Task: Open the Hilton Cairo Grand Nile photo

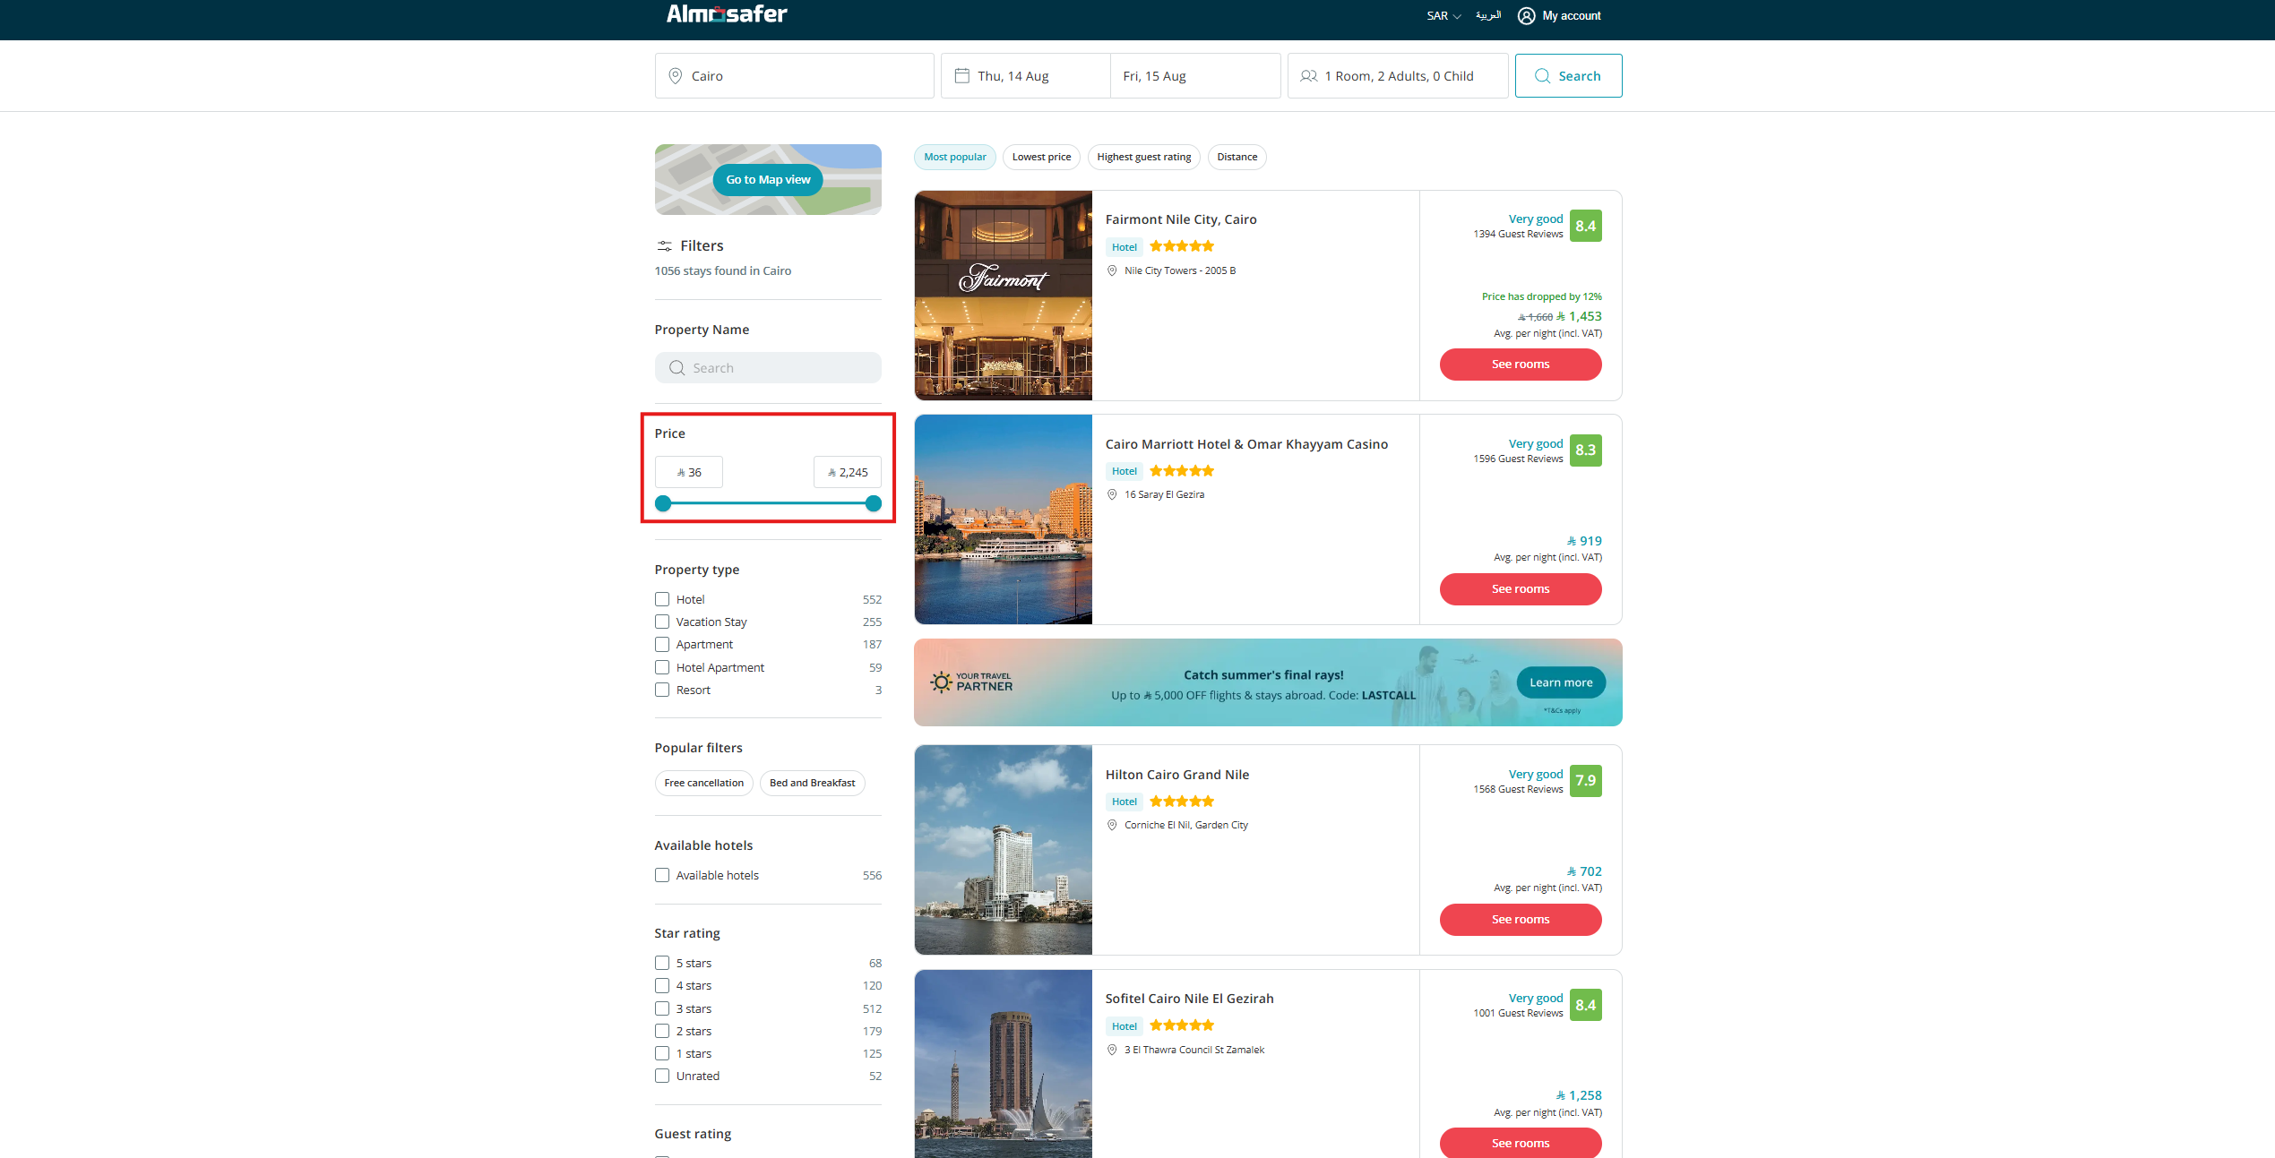Action: tap(1003, 850)
